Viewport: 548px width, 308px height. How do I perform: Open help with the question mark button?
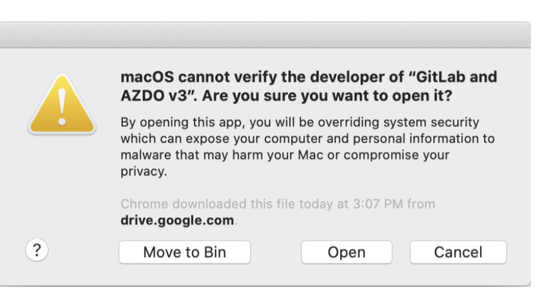(37, 250)
